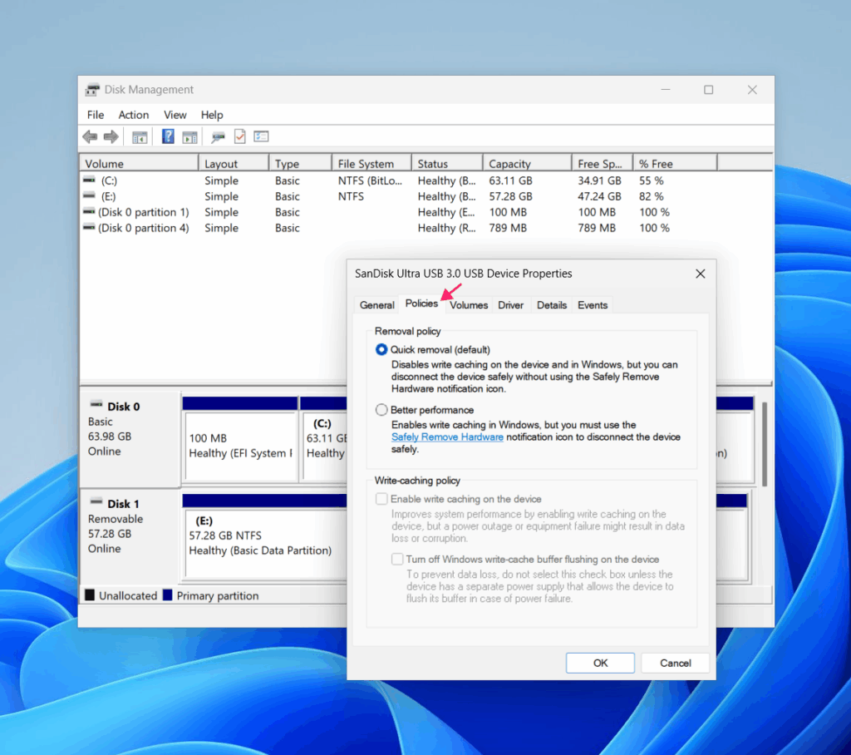Switch to the Volumes tab
Screen dimensions: 851x755
click(x=469, y=305)
